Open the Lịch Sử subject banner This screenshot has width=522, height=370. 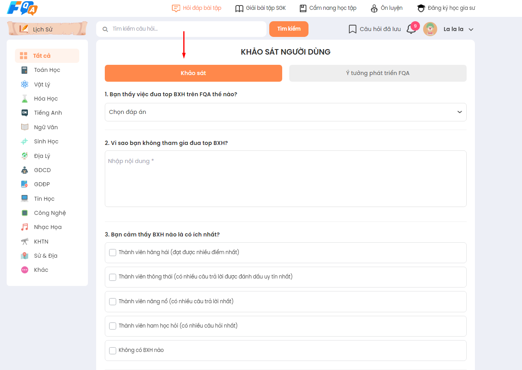[x=47, y=29]
